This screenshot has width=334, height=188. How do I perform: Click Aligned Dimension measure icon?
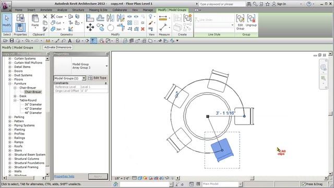coord(163,18)
